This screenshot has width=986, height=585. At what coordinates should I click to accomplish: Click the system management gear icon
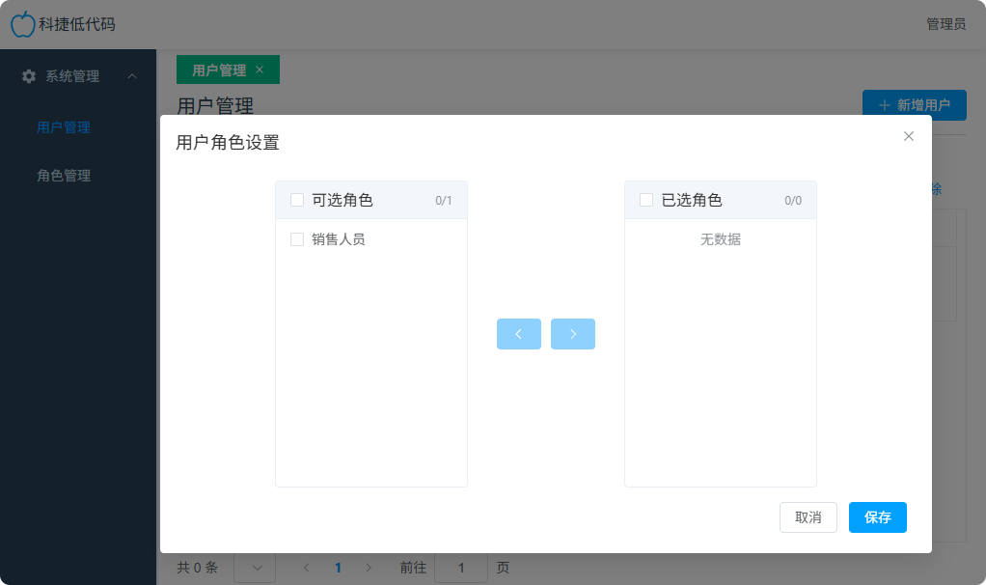point(29,76)
